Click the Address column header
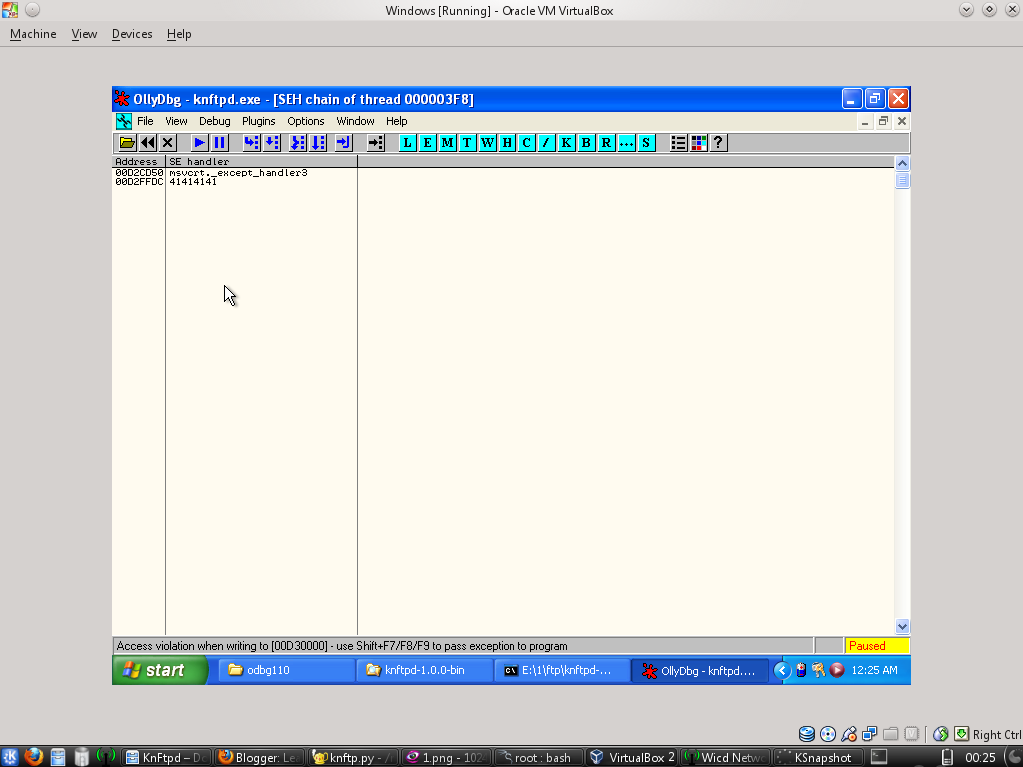This screenshot has height=767, width=1023. click(x=139, y=161)
